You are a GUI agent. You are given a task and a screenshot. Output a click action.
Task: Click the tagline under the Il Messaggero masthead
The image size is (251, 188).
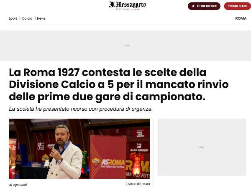coord(128,9)
